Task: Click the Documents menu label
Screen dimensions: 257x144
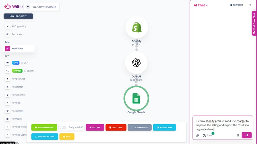Action: click(18, 34)
